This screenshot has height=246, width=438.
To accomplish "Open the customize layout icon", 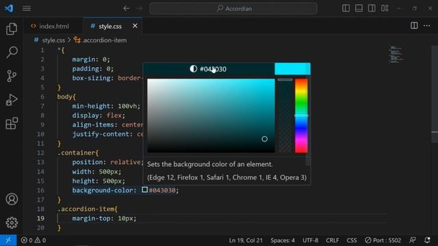I will (385, 8).
